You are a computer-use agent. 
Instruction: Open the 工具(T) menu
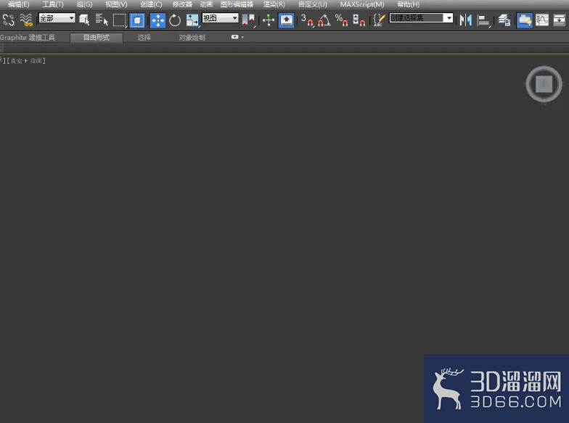click(x=53, y=4)
